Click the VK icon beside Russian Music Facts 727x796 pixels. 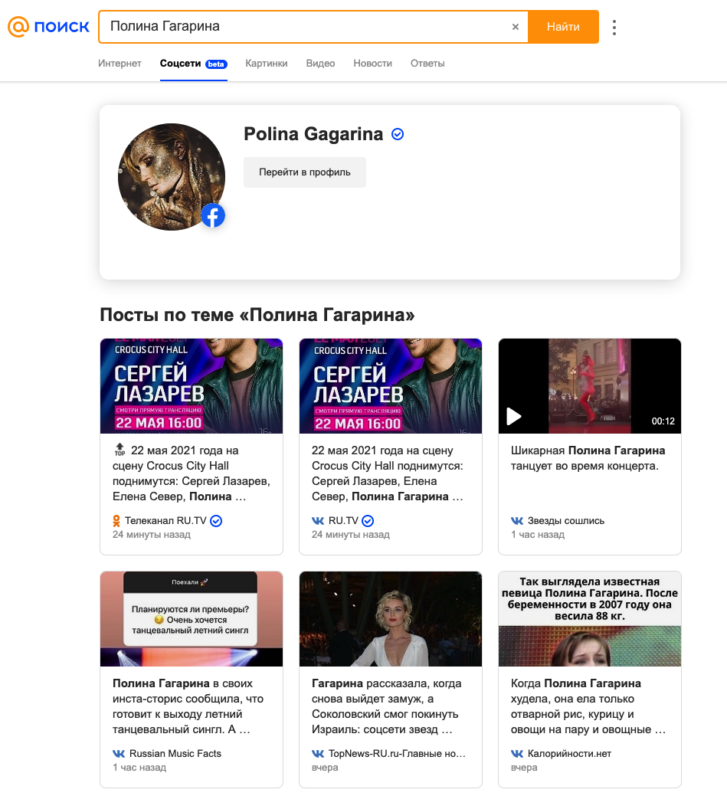pos(119,754)
